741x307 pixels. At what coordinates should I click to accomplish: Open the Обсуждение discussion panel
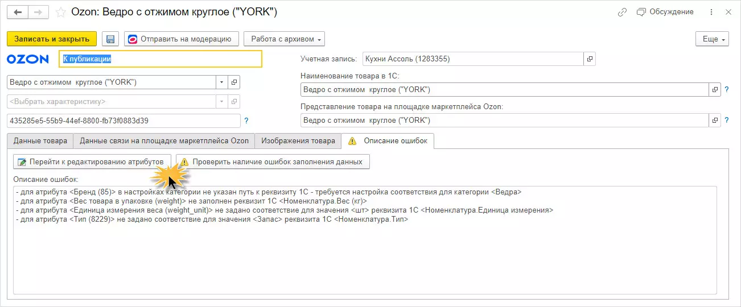pos(665,12)
